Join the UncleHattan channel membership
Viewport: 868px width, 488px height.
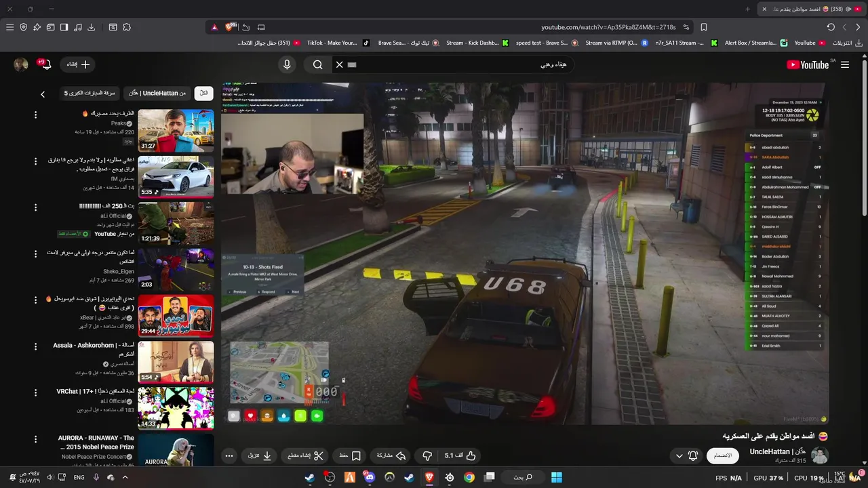pos(722,455)
